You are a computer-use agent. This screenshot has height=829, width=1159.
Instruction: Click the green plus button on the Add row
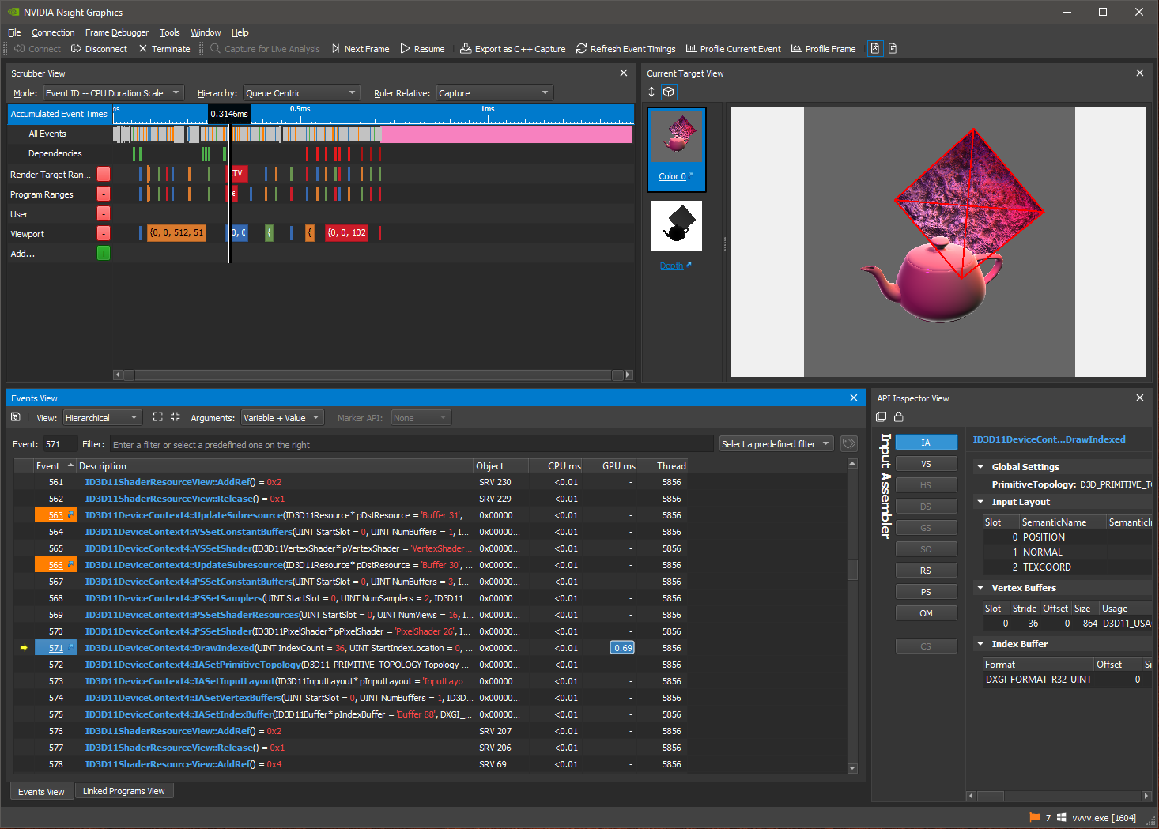[104, 253]
